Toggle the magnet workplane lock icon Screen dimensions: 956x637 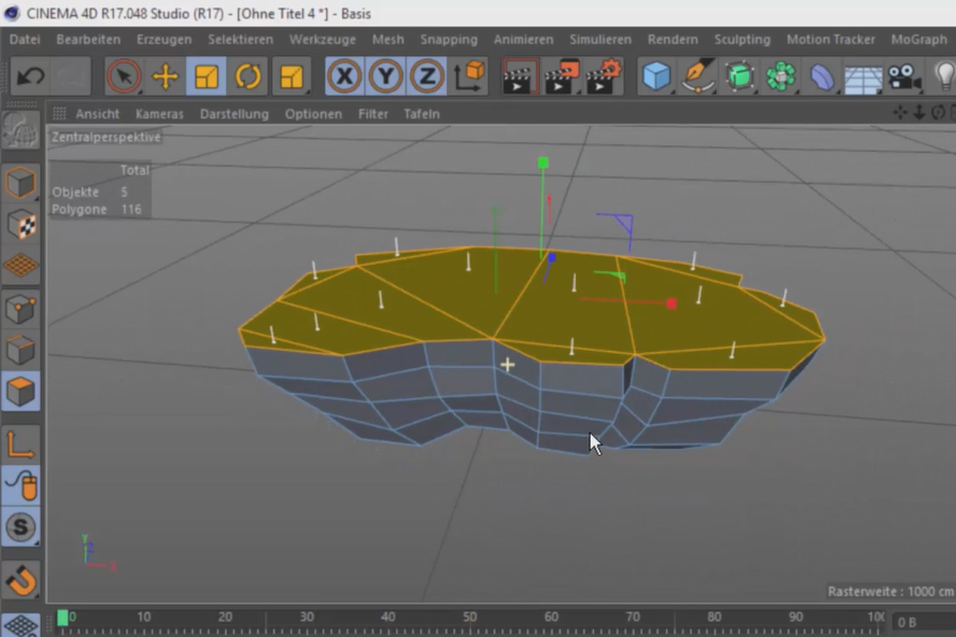tap(22, 582)
